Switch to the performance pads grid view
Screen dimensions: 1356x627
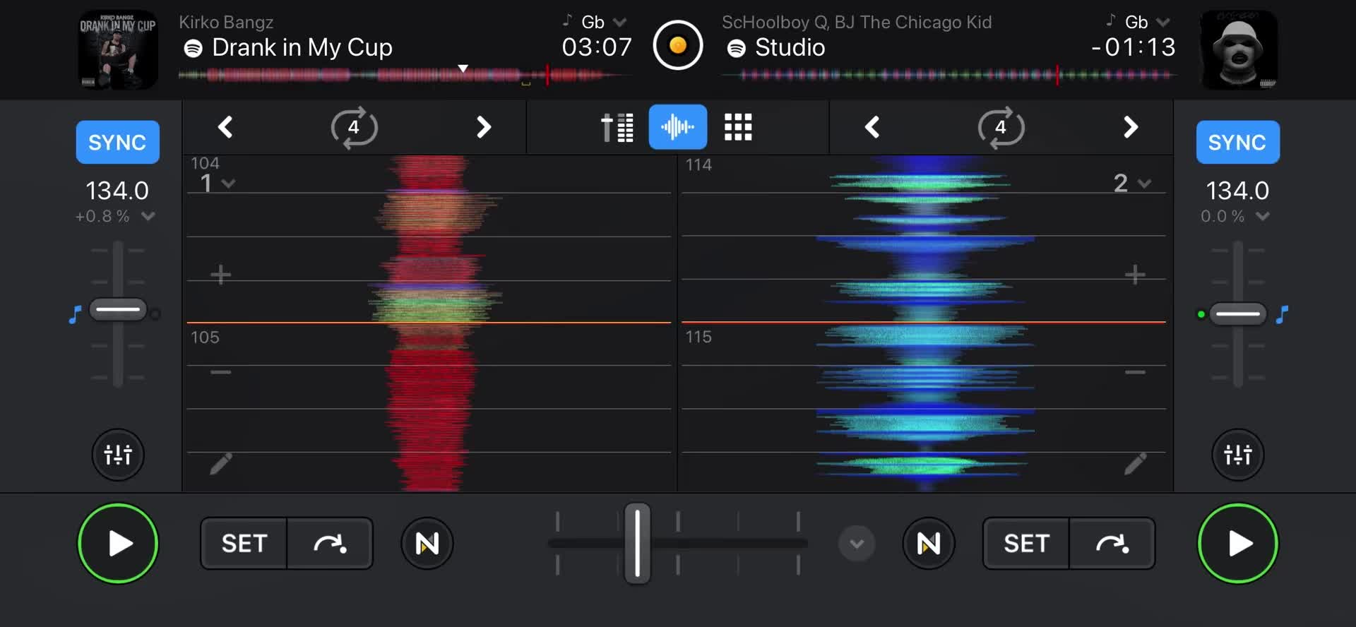click(x=738, y=127)
